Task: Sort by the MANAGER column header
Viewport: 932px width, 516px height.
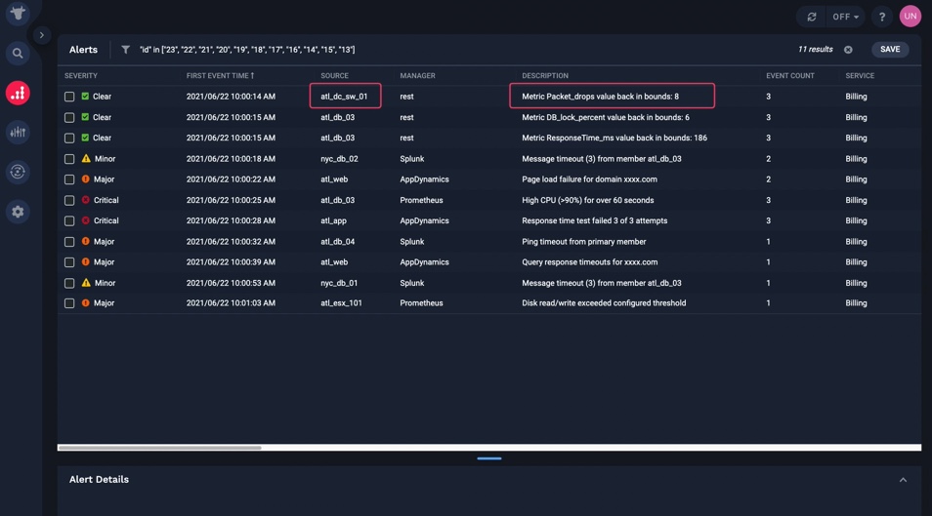Action: 417,76
